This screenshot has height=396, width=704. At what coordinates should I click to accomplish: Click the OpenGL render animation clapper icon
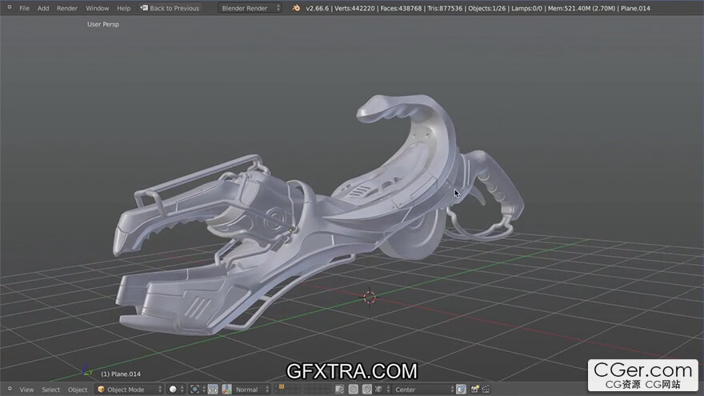(x=486, y=390)
